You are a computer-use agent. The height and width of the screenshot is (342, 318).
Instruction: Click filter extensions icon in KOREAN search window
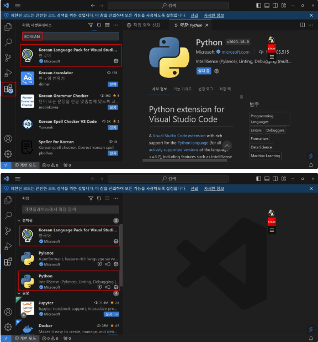[91, 25]
